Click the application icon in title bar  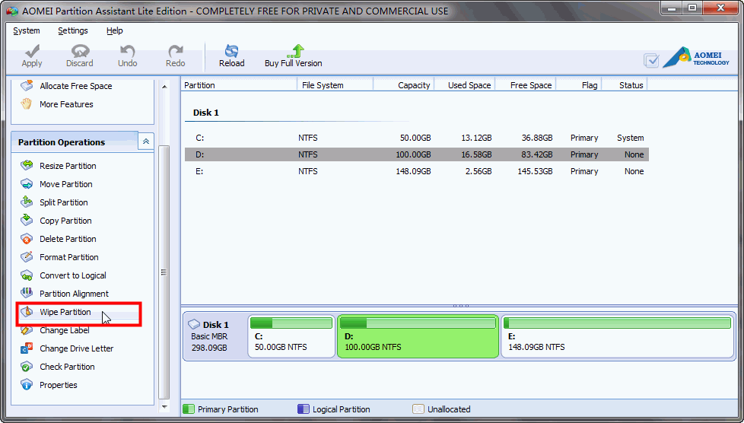tap(12, 11)
